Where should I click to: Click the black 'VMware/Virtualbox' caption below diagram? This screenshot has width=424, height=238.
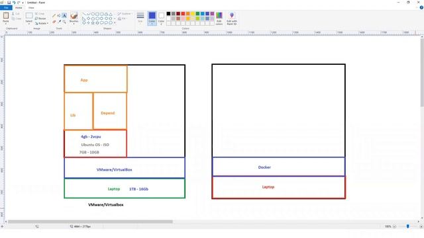click(106, 205)
